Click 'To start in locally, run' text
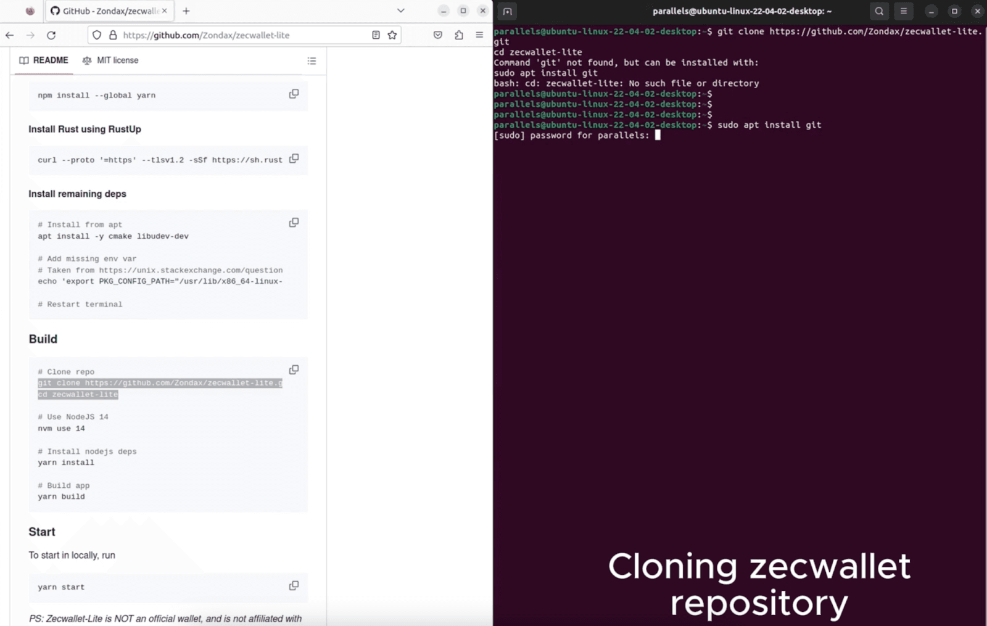This screenshot has height=626, width=987. (72, 555)
